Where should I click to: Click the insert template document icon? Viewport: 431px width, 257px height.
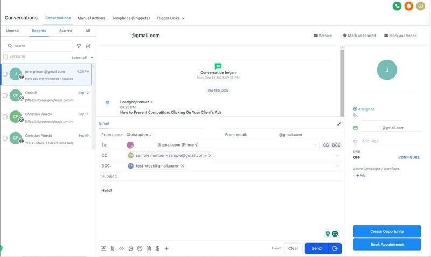point(149,248)
